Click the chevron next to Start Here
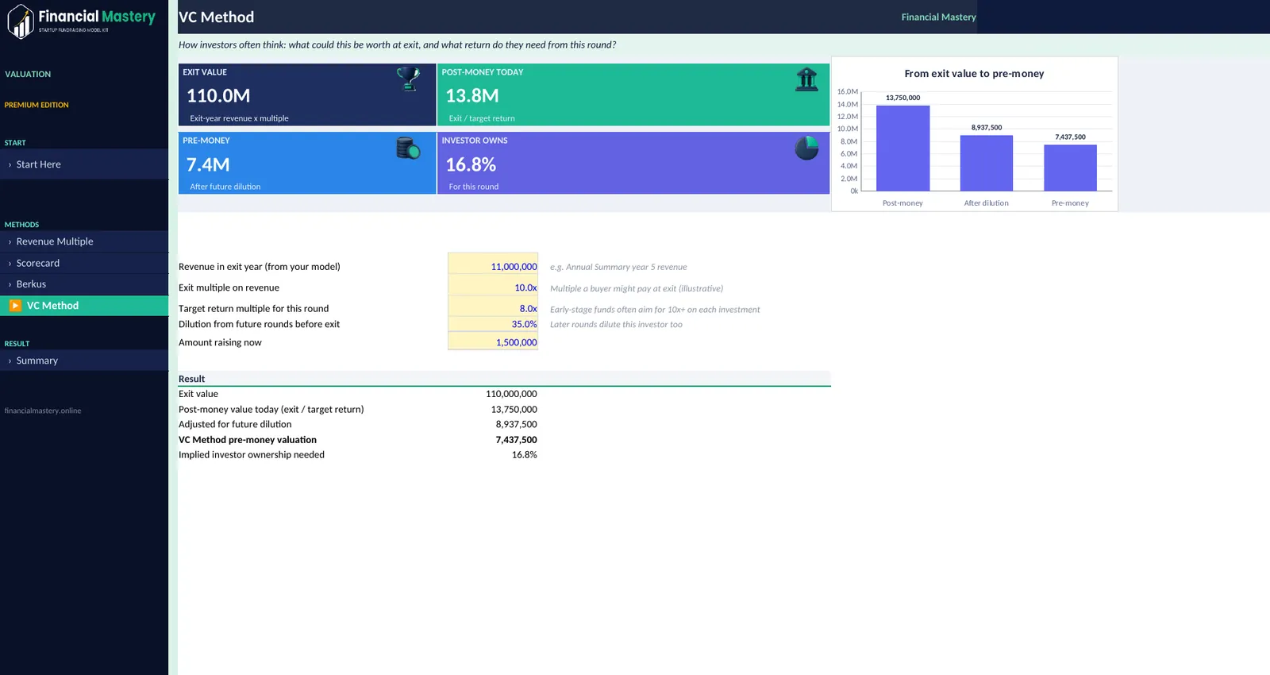Image resolution: width=1270 pixels, height=675 pixels. tap(10, 165)
